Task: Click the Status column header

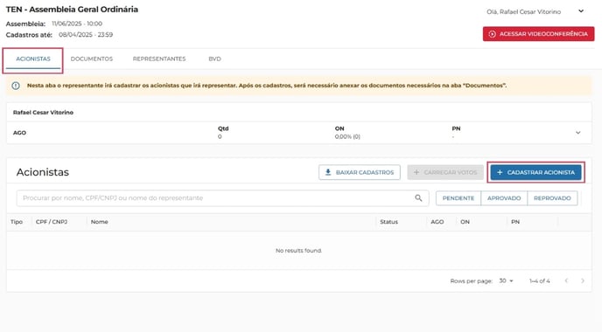Action: 388,222
